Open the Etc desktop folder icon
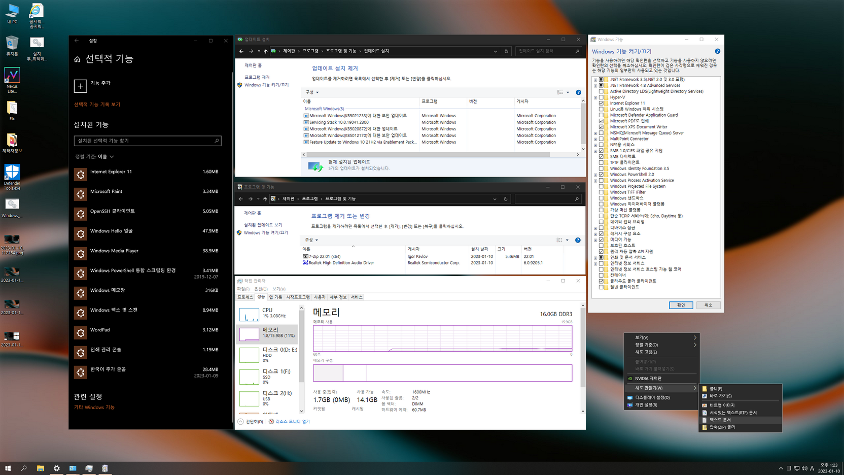Screen dimensions: 844x475 [x=12, y=110]
